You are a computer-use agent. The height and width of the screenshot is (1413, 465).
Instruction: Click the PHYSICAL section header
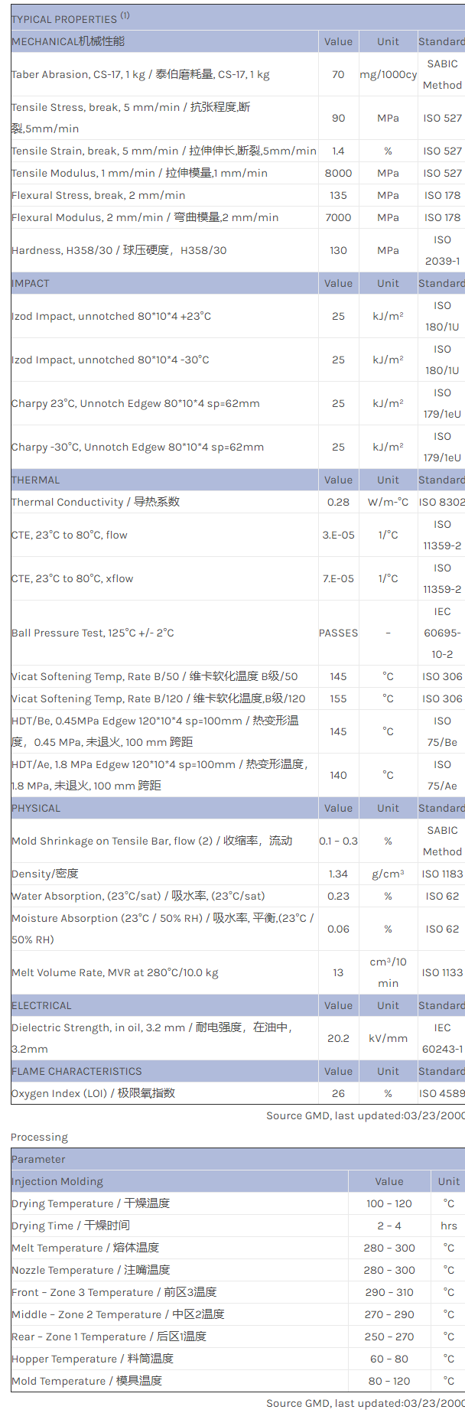pos(36,809)
